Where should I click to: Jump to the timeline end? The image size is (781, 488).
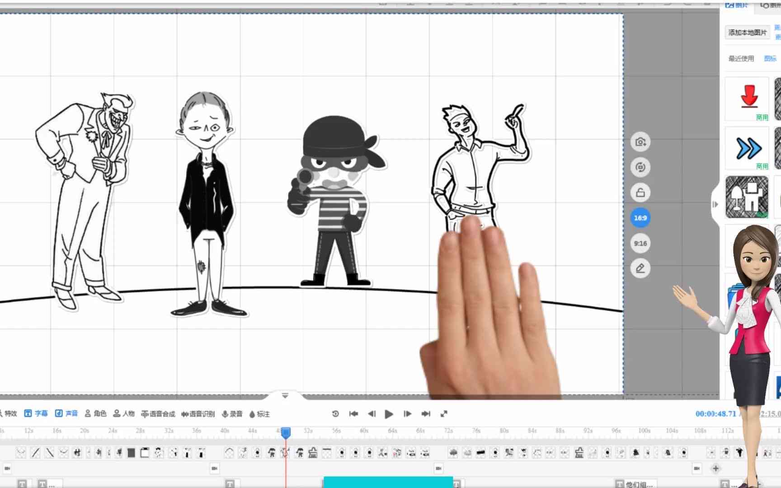(x=426, y=413)
